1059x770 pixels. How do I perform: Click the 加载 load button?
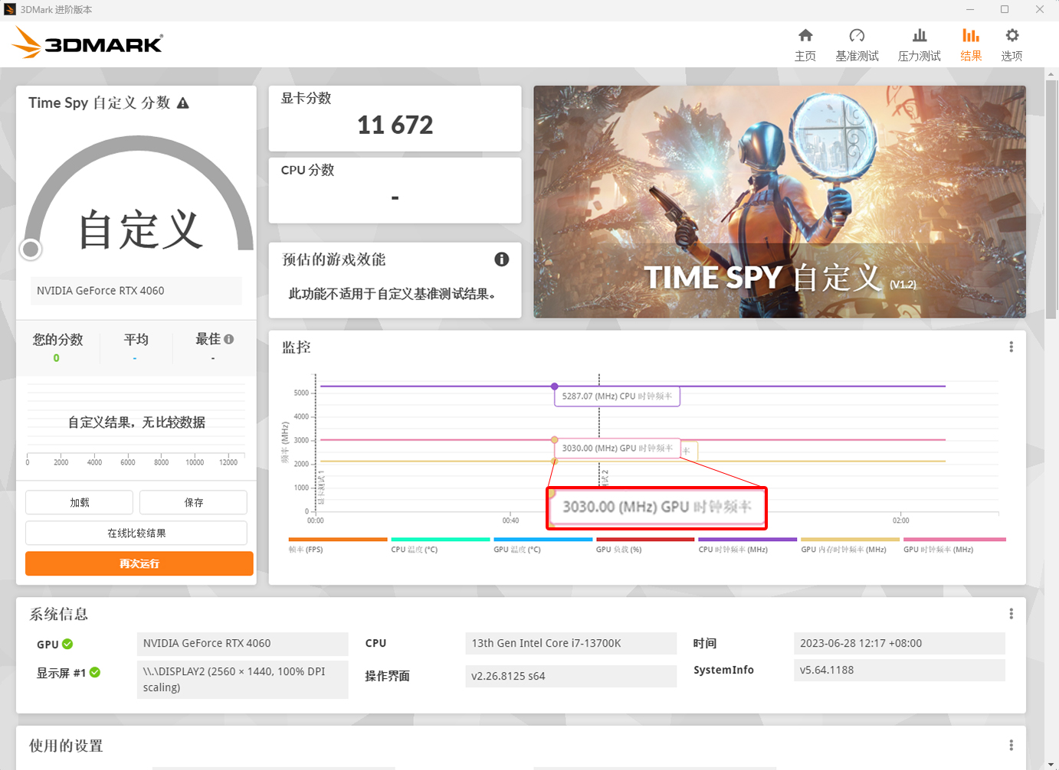coord(80,502)
